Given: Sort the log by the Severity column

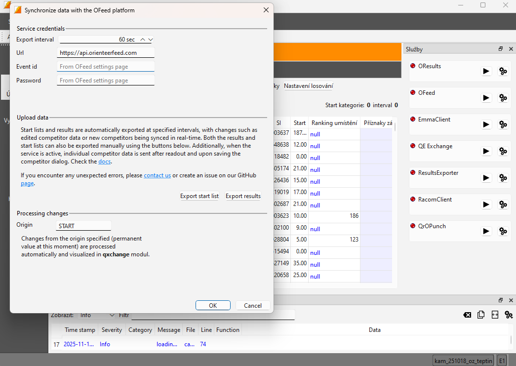Looking at the screenshot, I should coord(112,330).
